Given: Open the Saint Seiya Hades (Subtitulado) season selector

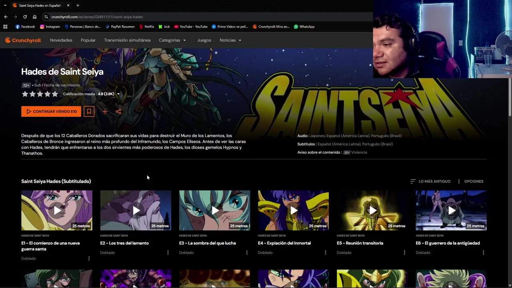Looking at the screenshot, I should tap(56, 181).
